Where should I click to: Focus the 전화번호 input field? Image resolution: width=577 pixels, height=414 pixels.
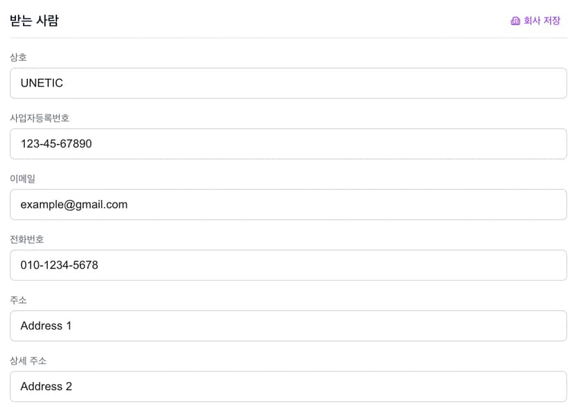tap(288, 265)
